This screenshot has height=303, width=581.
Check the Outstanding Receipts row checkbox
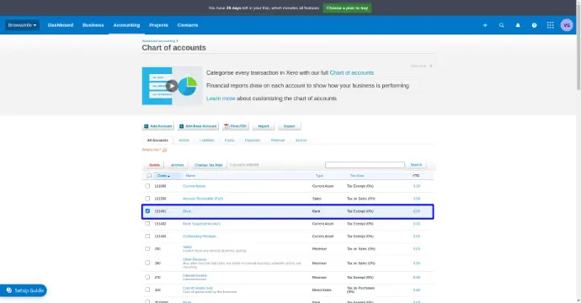[147, 237]
